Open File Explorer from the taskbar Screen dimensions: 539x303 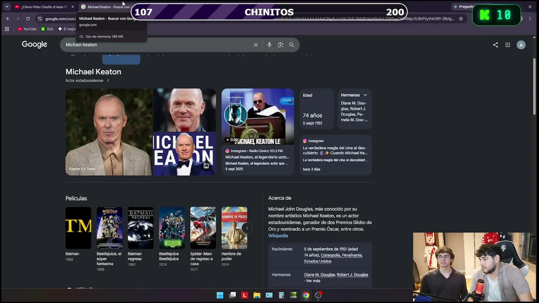click(257, 295)
